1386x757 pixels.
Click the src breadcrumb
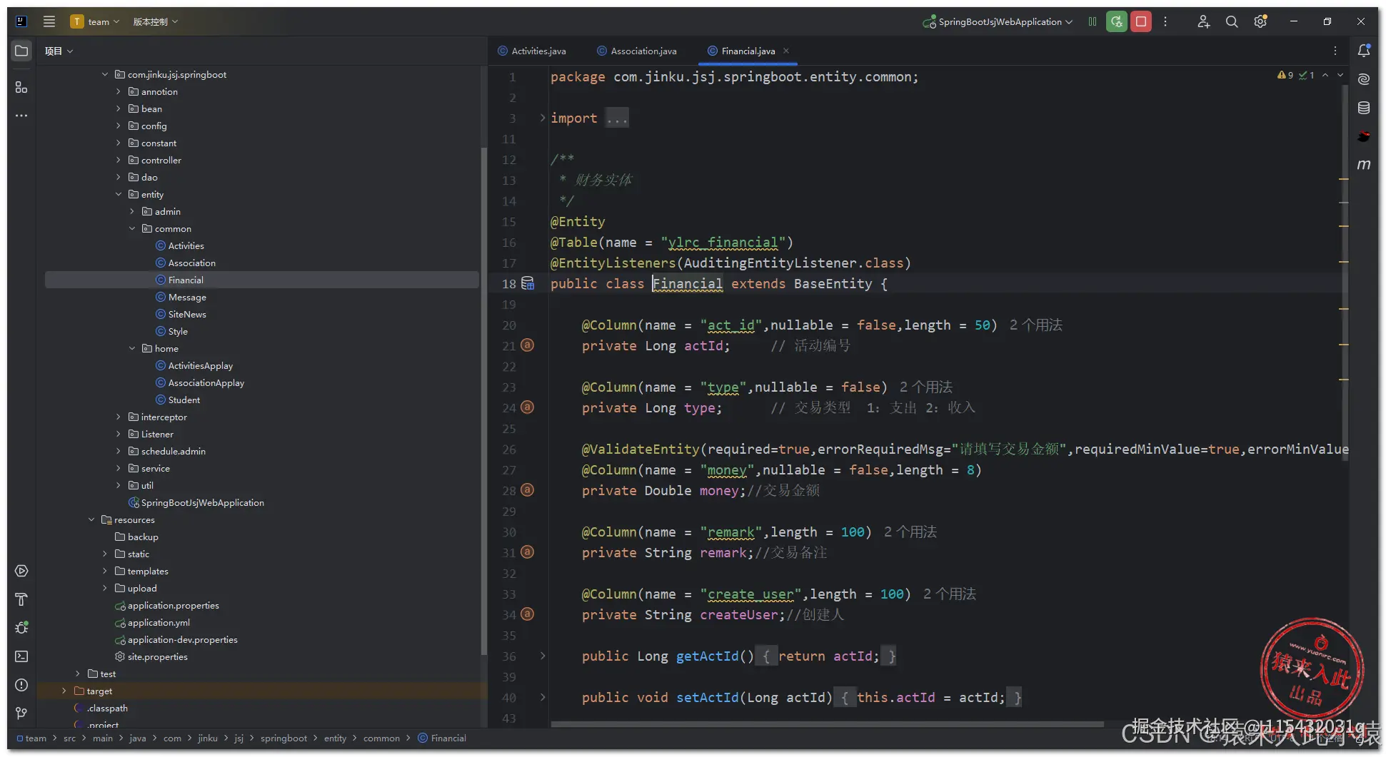pyautogui.click(x=69, y=738)
